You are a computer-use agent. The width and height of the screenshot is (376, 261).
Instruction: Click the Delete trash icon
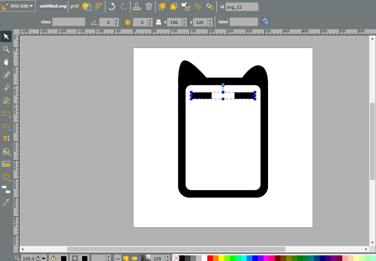[149, 6]
